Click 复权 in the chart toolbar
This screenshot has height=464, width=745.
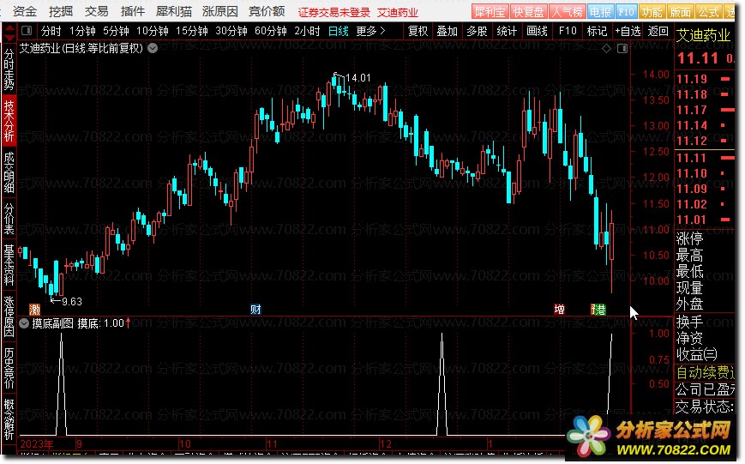pyautogui.click(x=418, y=32)
